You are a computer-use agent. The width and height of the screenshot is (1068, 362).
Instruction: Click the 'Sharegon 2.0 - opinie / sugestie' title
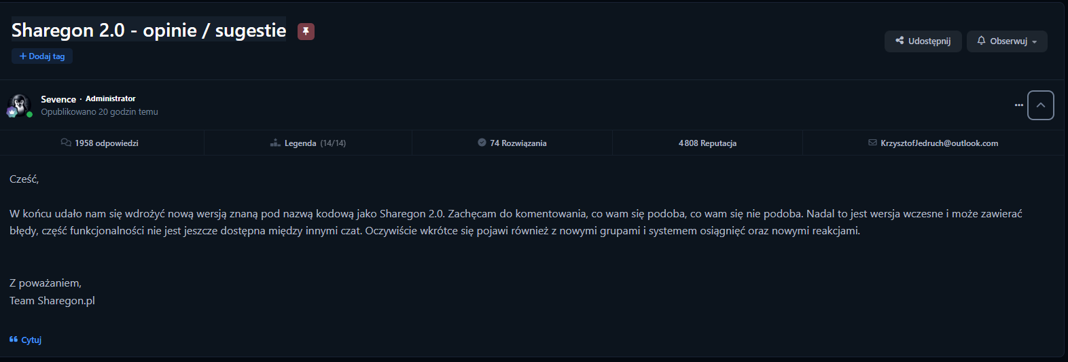tap(149, 30)
